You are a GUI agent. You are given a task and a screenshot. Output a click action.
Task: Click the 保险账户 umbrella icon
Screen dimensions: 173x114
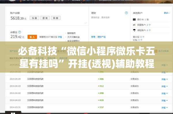point(134,30)
